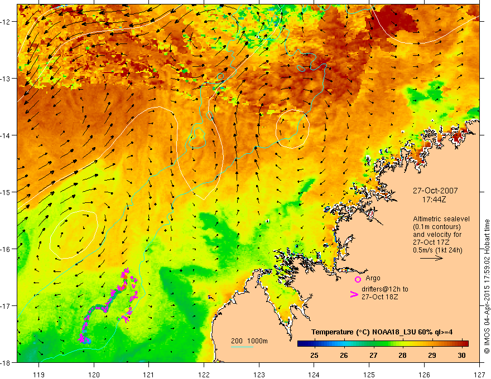This screenshot has height=379, width=491.
Task: Select the '27-Oct-2007' date label
Action: pyautogui.click(x=435, y=191)
